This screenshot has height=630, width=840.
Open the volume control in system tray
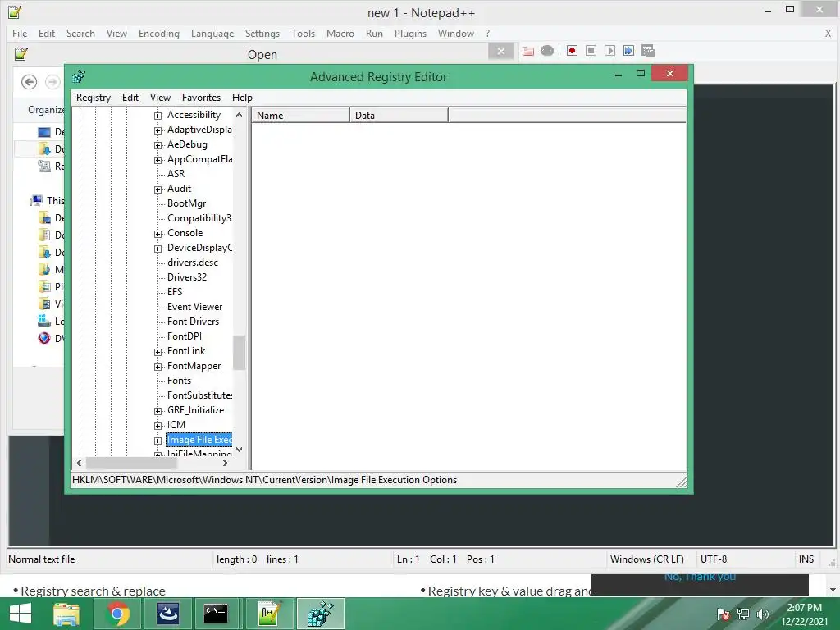click(762, 614)
